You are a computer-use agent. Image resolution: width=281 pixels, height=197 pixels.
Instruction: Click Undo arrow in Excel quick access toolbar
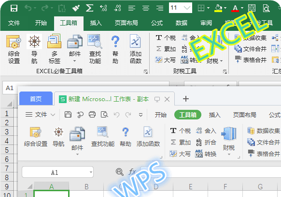point(28,8)
